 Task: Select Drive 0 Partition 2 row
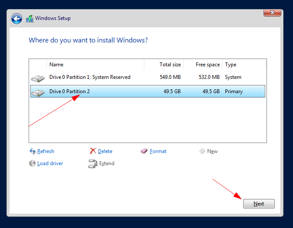click(148, 91)
